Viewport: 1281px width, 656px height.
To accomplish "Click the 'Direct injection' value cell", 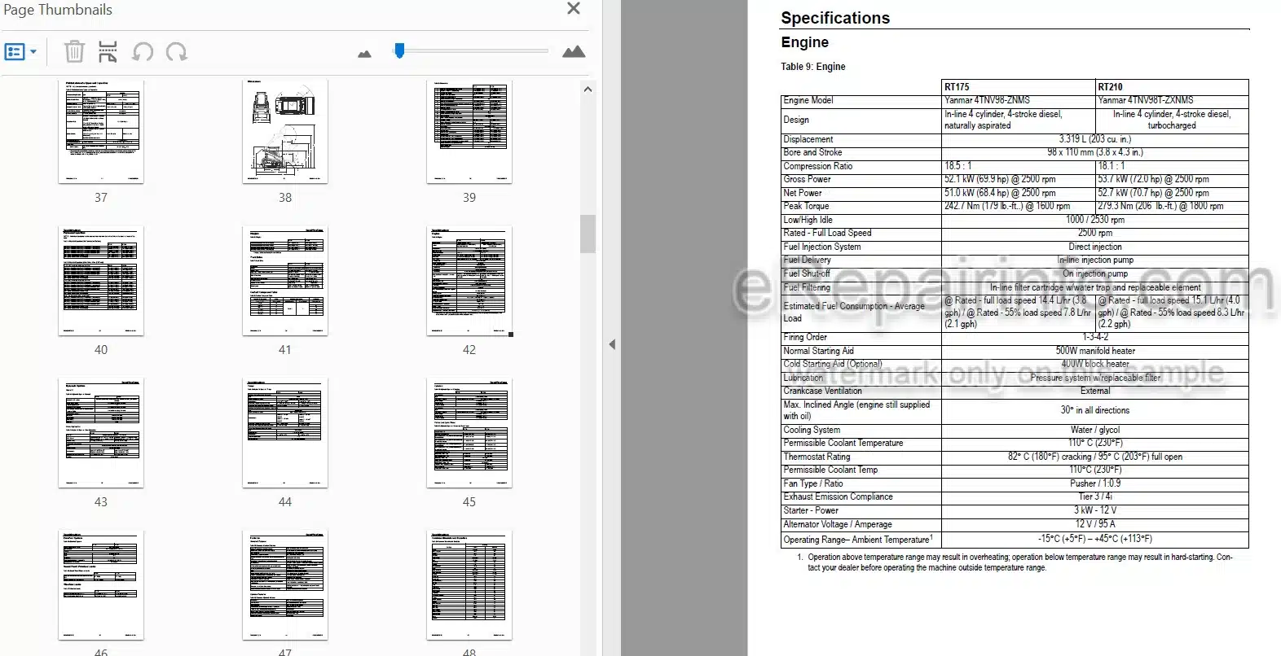I will [x=1095, y=247].
